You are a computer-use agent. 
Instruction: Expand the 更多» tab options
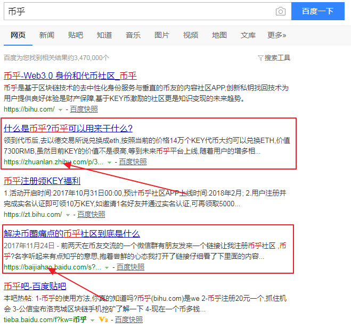pyautogui.click(x=276, y=35)
